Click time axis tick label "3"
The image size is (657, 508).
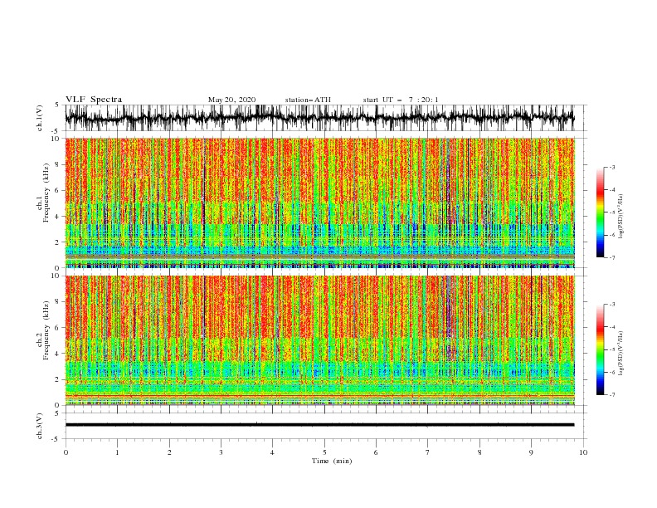point(221,452)
